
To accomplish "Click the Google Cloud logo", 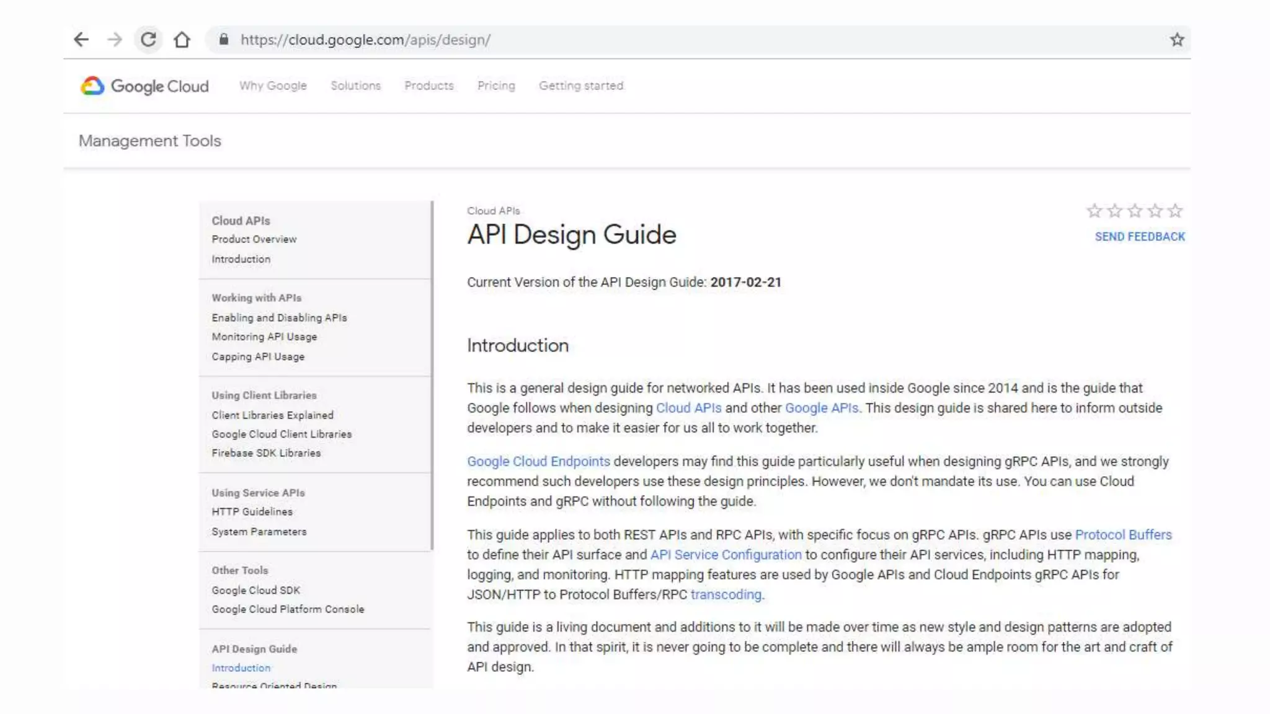I will [x=144, y=86].
